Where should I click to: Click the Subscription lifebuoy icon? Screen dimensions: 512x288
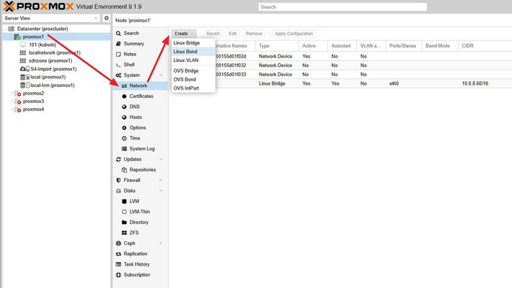[x=118, y=275]
